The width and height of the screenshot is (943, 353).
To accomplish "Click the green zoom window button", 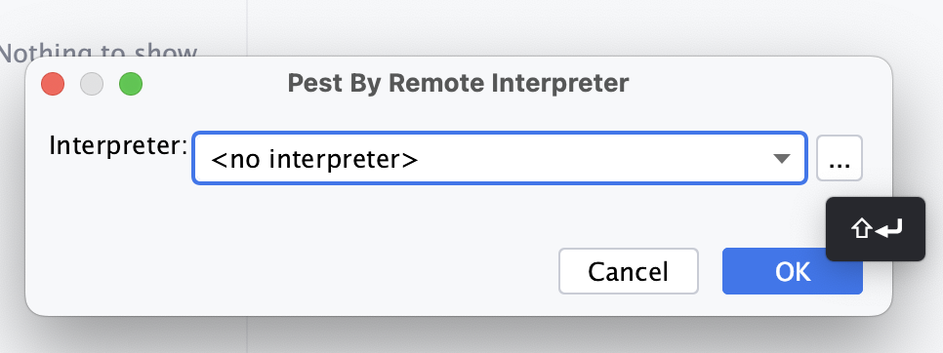I will point(131,84).
